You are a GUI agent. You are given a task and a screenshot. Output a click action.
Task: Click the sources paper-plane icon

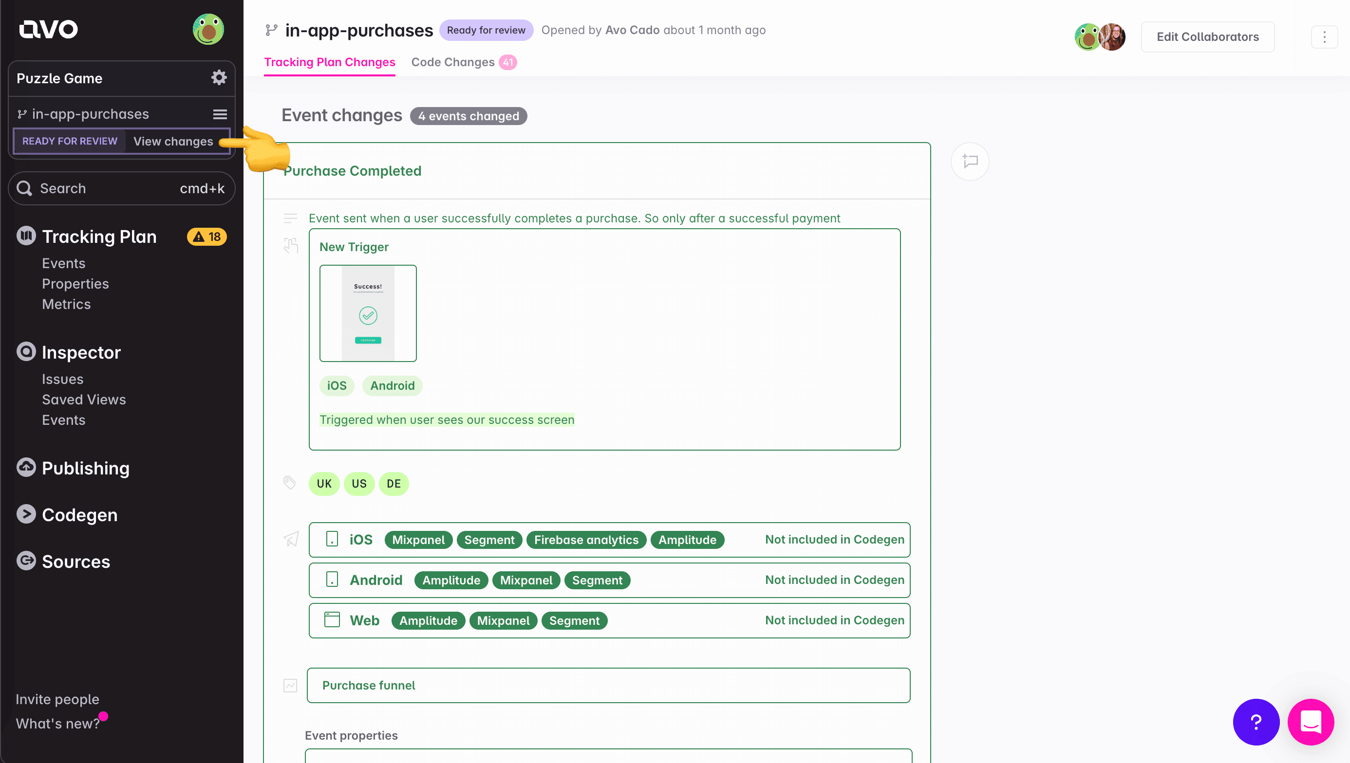[291, 539]
